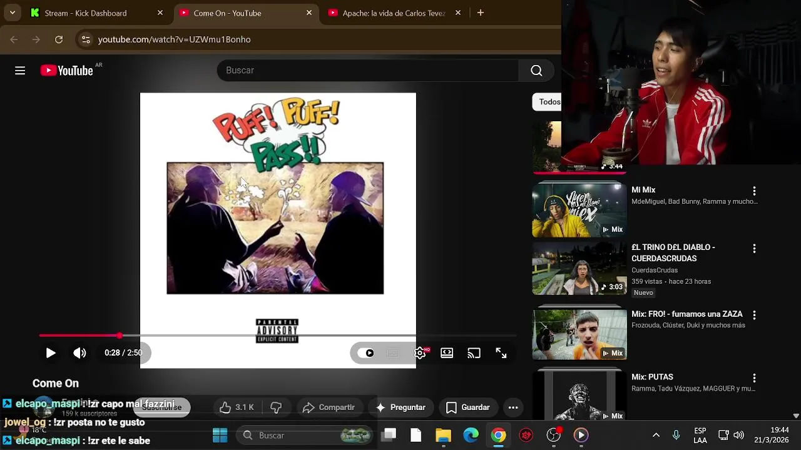This screenshot has width=801, height=450.
Task: Play the paused Come On video
Action: click(51, 353)
